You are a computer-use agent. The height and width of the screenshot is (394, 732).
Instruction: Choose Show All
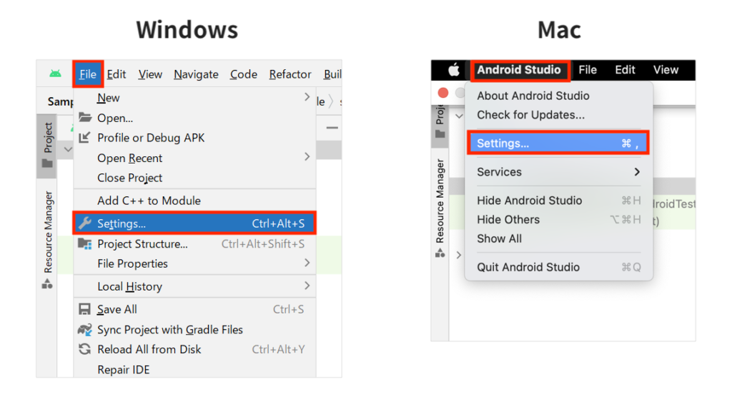(558, 238)
